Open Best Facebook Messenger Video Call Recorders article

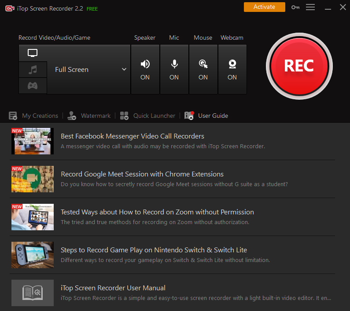[132, 136]
